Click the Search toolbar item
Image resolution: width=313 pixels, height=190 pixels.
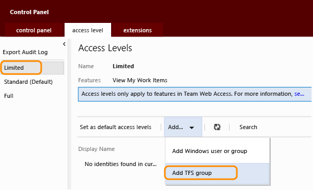[248, 127]
